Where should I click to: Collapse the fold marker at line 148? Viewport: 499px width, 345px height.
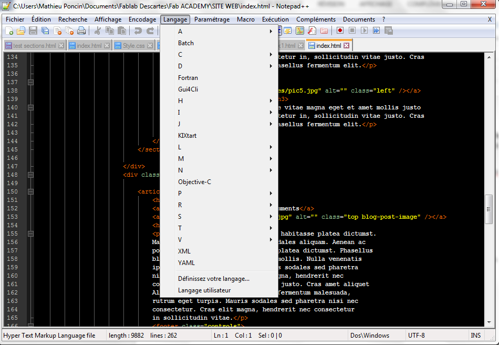(x=30, y=175)
